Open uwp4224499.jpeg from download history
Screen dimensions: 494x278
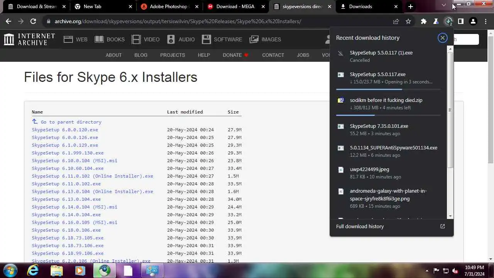389,173
